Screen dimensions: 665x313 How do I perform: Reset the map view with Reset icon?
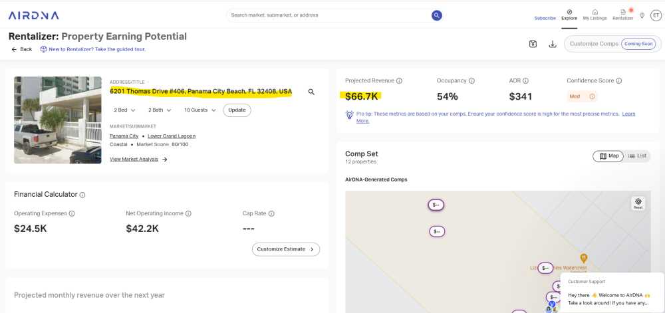[638, 203]
